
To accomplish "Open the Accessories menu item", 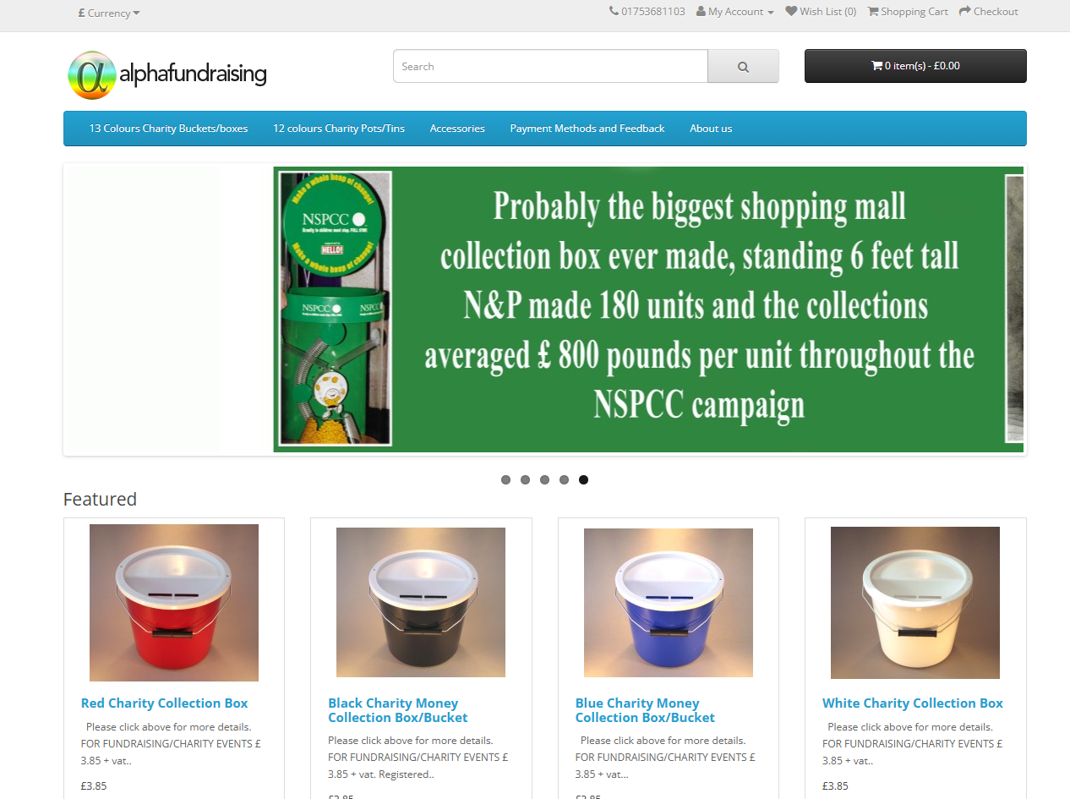I will click(457, 129).
